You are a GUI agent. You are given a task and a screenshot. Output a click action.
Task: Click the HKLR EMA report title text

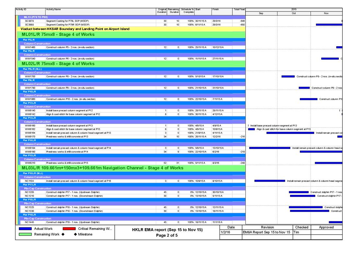coord(167,230)
